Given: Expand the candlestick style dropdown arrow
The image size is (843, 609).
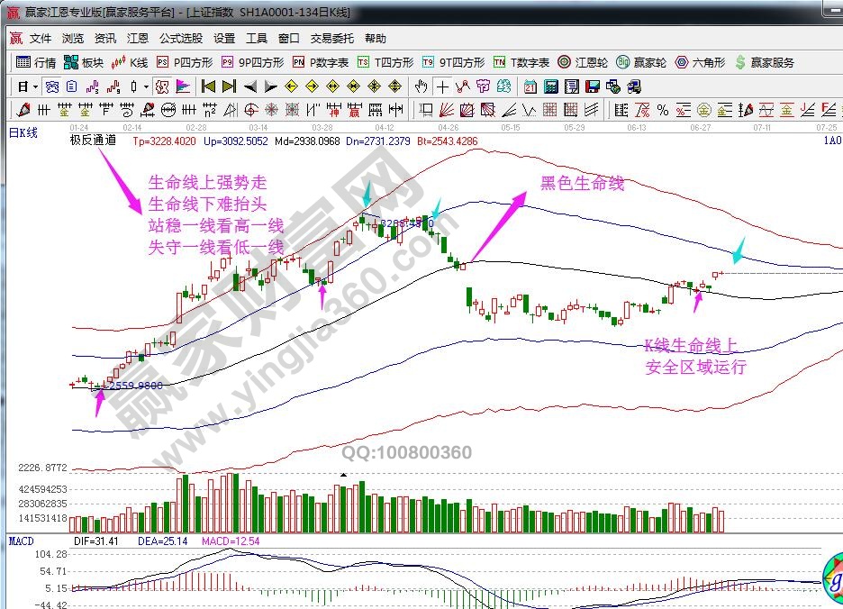Looking at the screenshot, I should tap(146, 87).
